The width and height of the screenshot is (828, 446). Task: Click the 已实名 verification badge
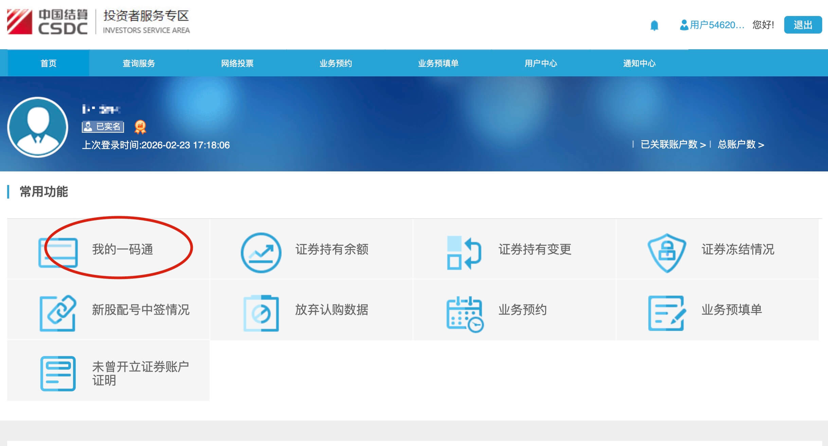(103, 126)
